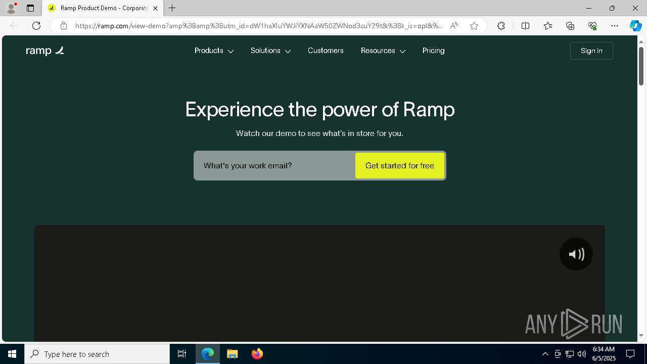Open the Favorites list

[x=548, y=26]
